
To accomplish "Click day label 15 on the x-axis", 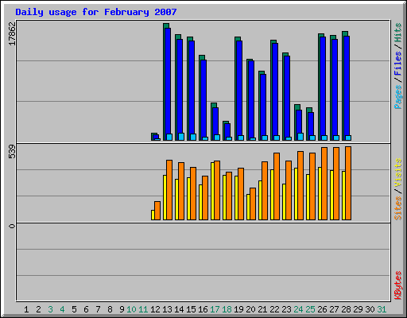I will pyautogui.click(x=191, y=309).
